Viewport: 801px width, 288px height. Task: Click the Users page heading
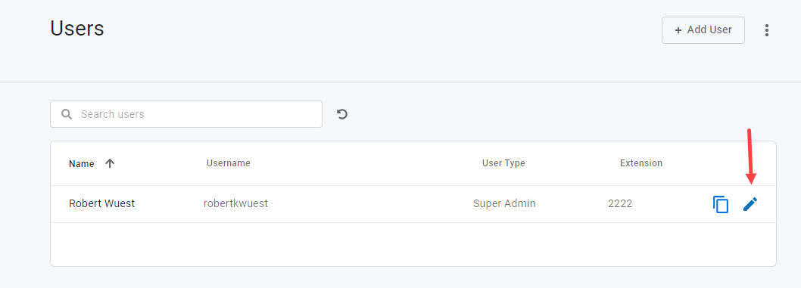77,28
